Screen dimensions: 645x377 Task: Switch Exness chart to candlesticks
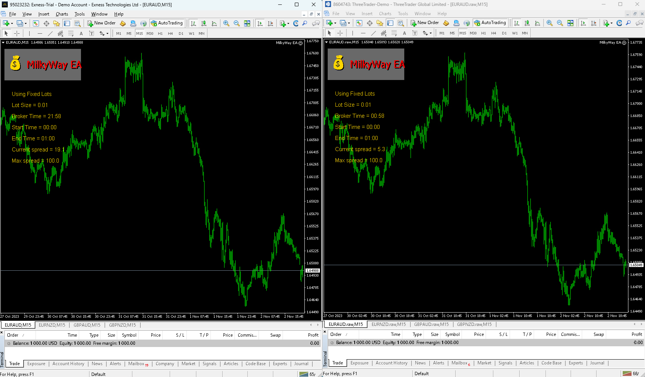pyautogui.click(x=204, y=23)
